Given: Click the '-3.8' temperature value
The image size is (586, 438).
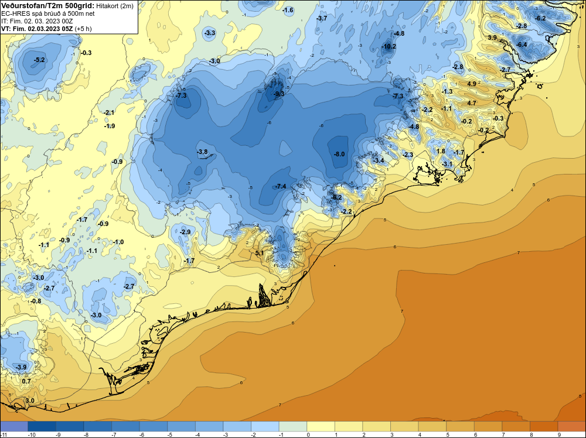Looking at the screenshot, I should tap(202, 152).
